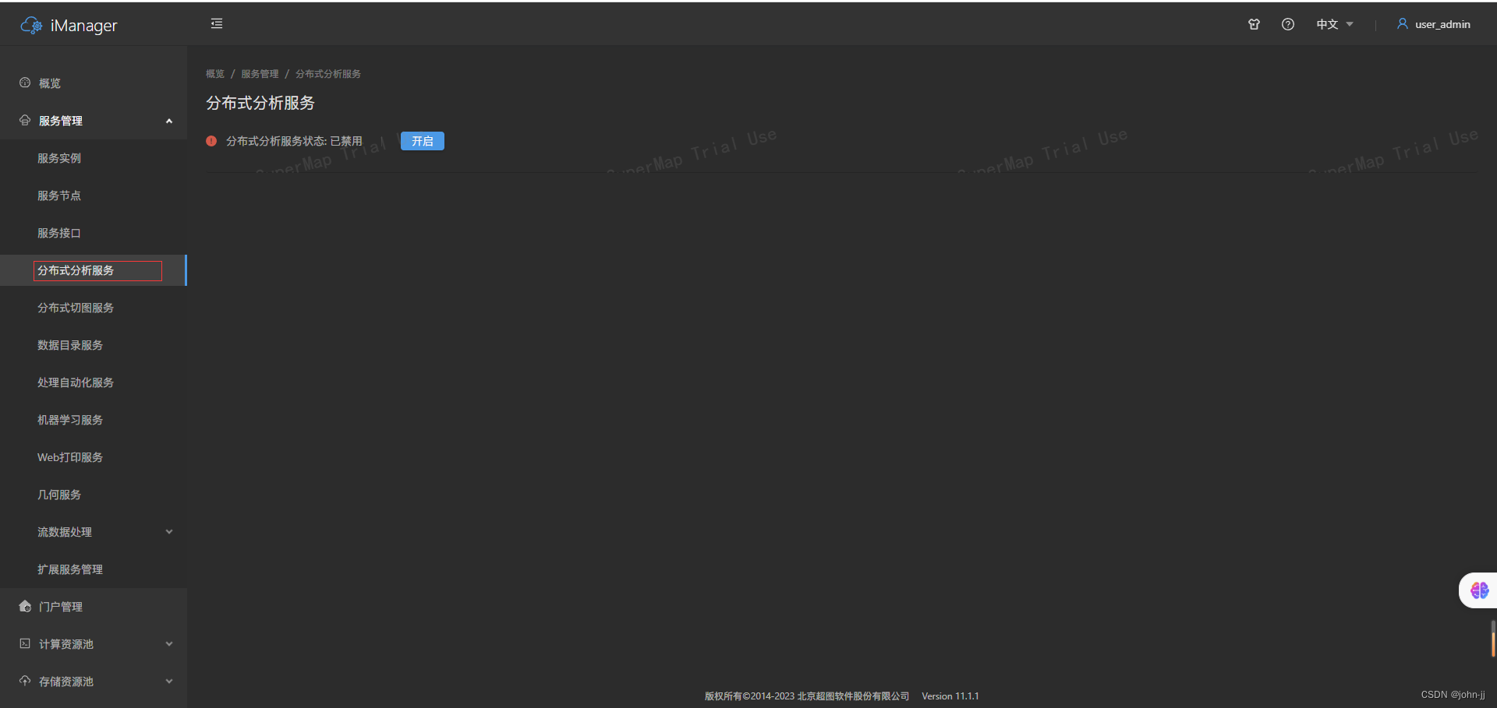Open the help question mark icon

(1288, 24)
